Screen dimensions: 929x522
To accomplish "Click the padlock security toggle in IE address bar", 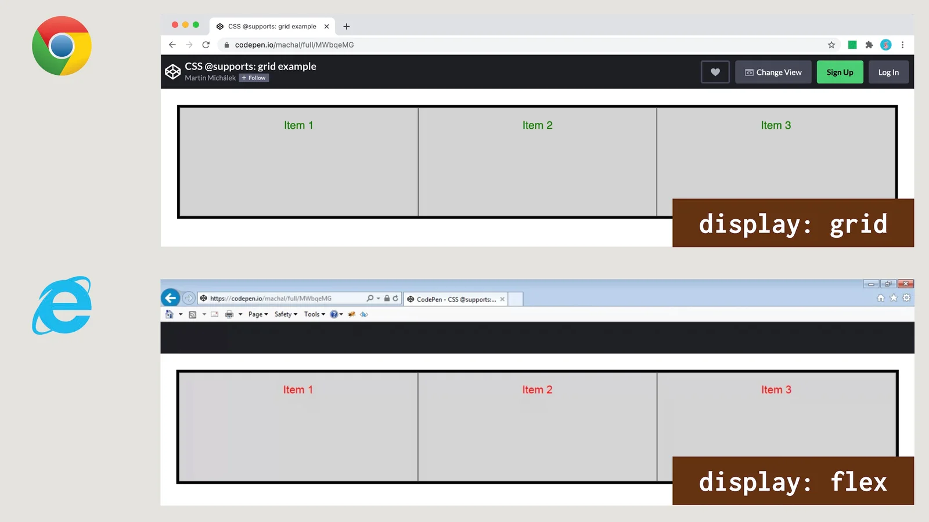I will [x=387, y=298].
